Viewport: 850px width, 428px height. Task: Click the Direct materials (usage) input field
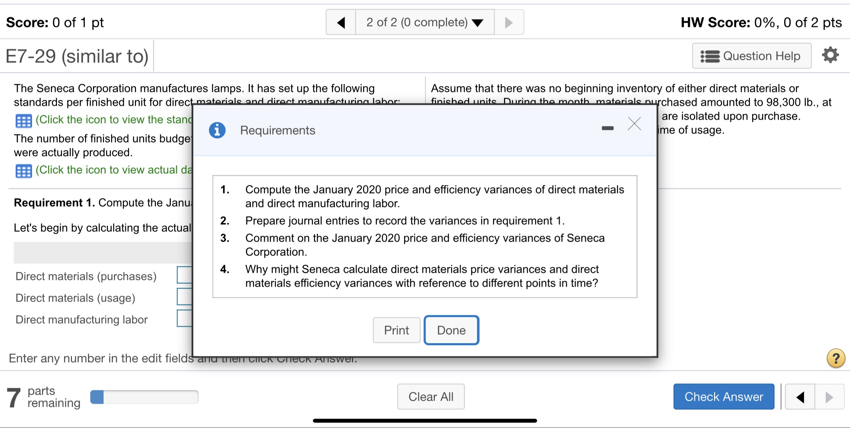pyautogui.click(x=185, y=296)
